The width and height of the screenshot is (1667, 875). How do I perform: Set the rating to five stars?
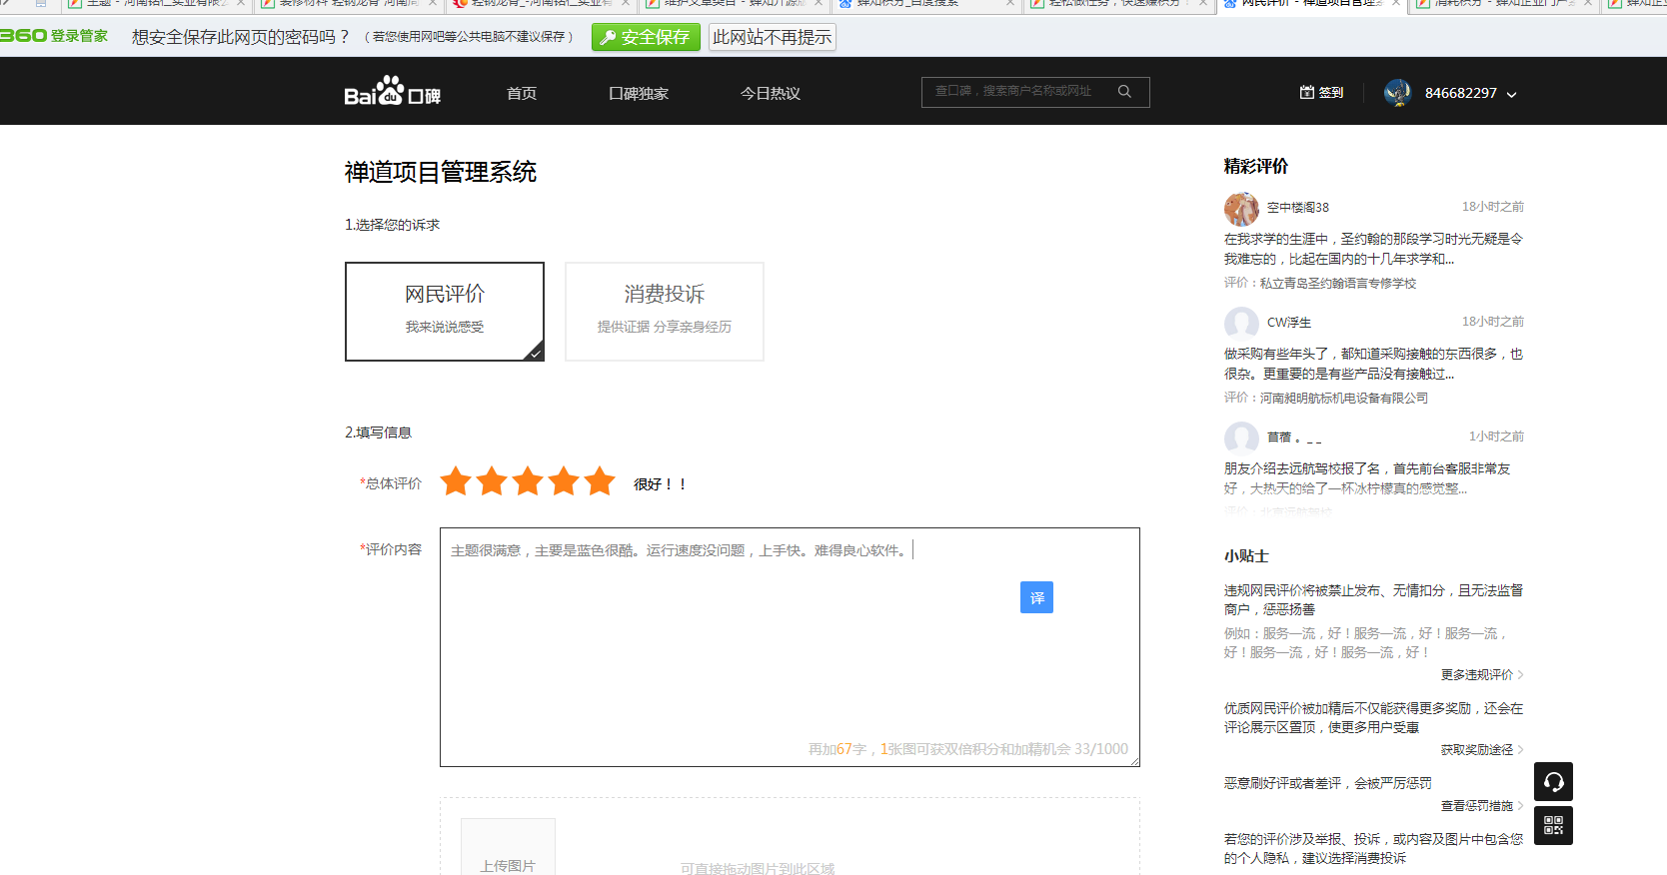click(x=600, y=481)
